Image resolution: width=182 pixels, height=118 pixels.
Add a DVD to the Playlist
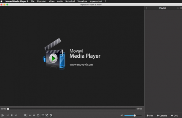[x=175, y=116]
